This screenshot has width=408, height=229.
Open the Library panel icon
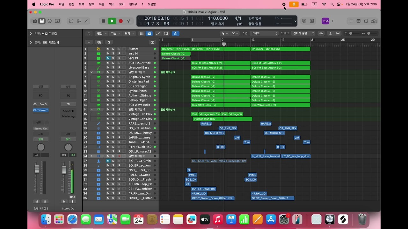click(x=34, y=21)
